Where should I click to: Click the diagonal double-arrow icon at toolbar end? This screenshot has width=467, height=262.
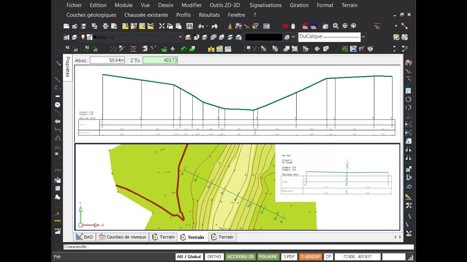point(405,26)
